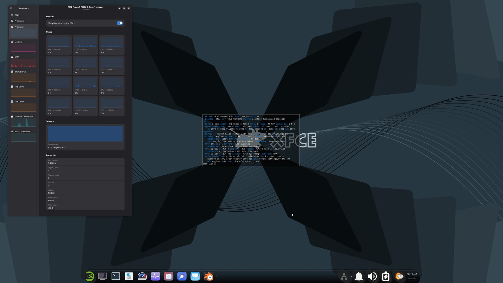Click the temperature sensor graph
Screen dimensions: 503x283
click(x=85, y=134)
